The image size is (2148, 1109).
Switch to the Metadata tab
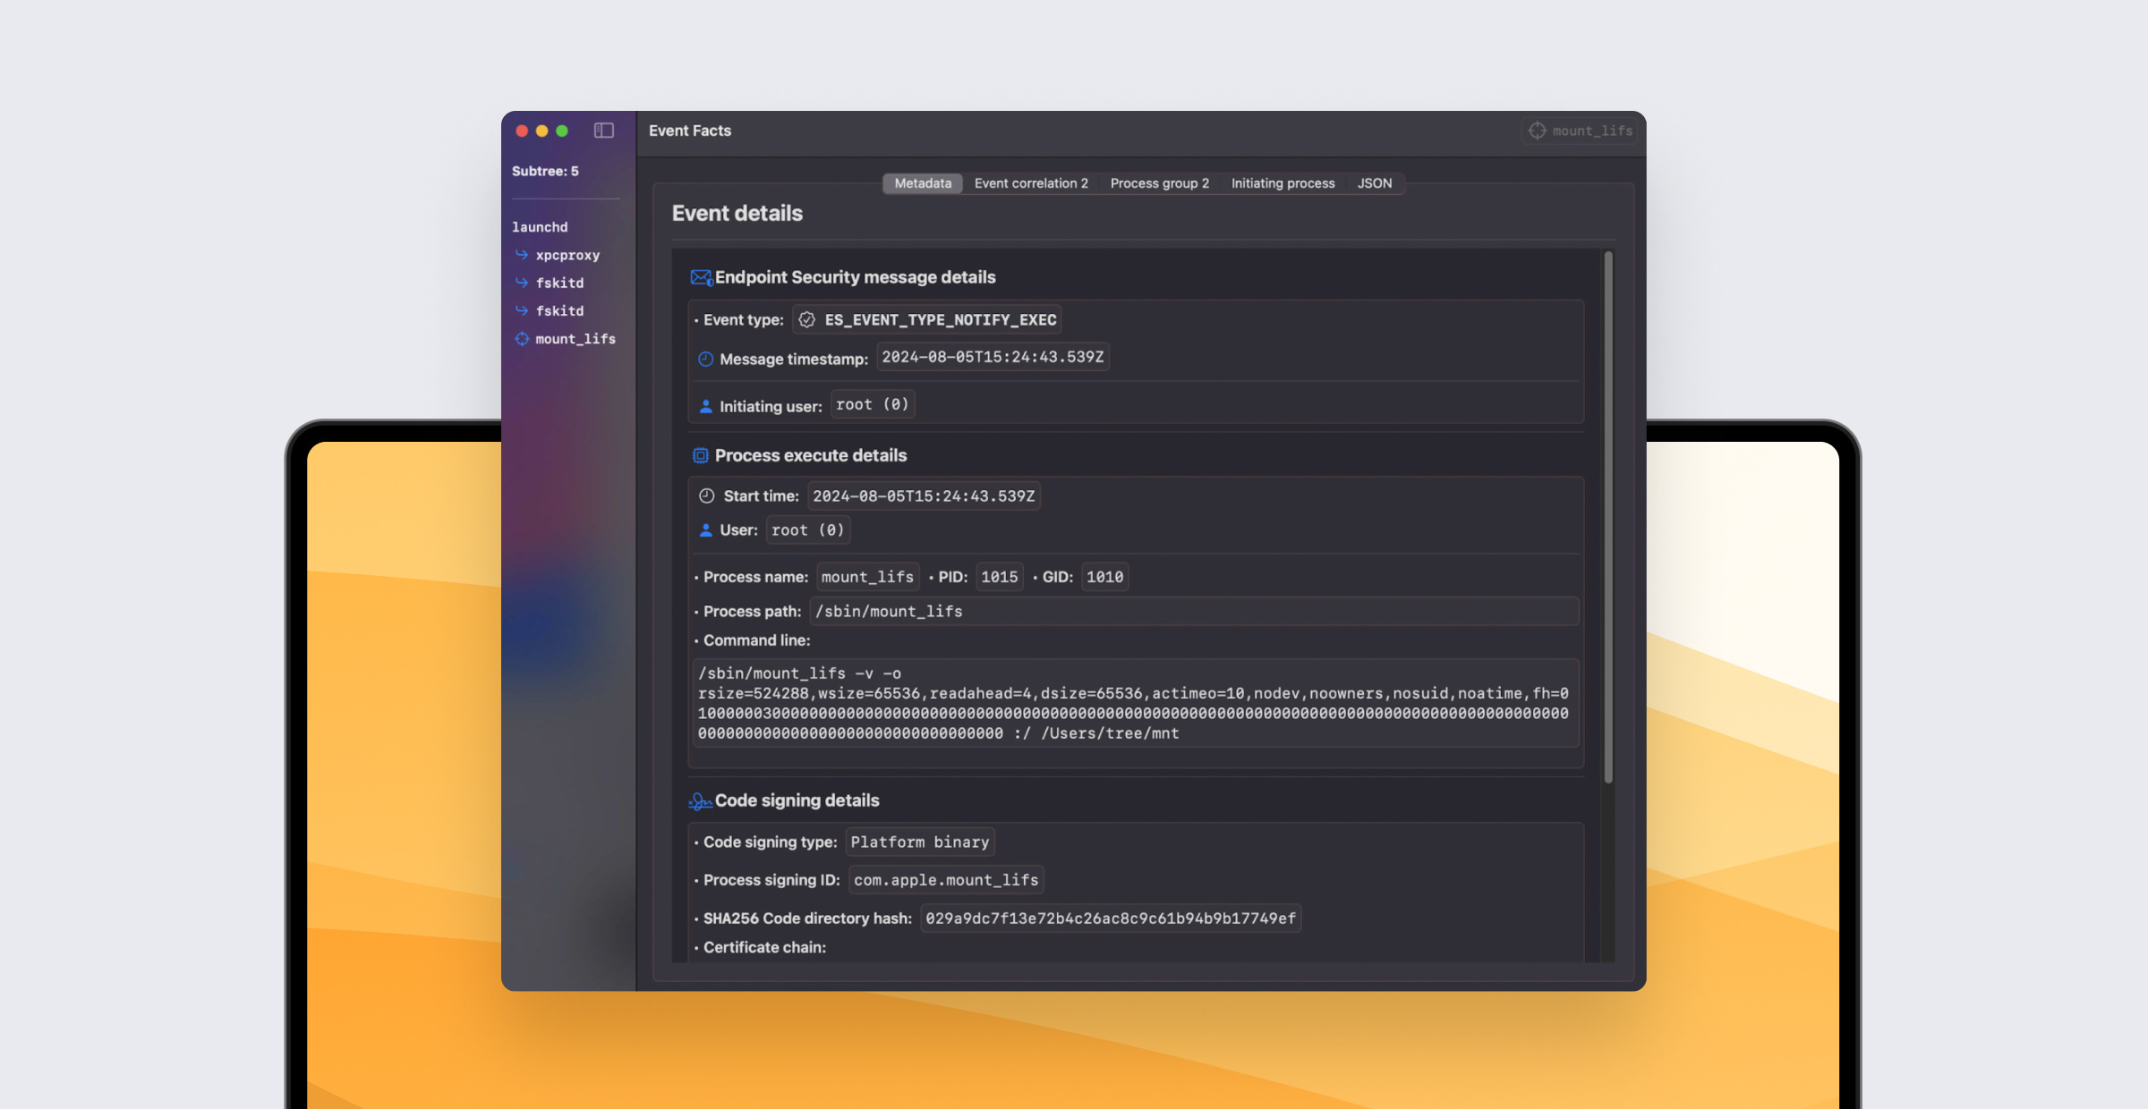[922, 183]
